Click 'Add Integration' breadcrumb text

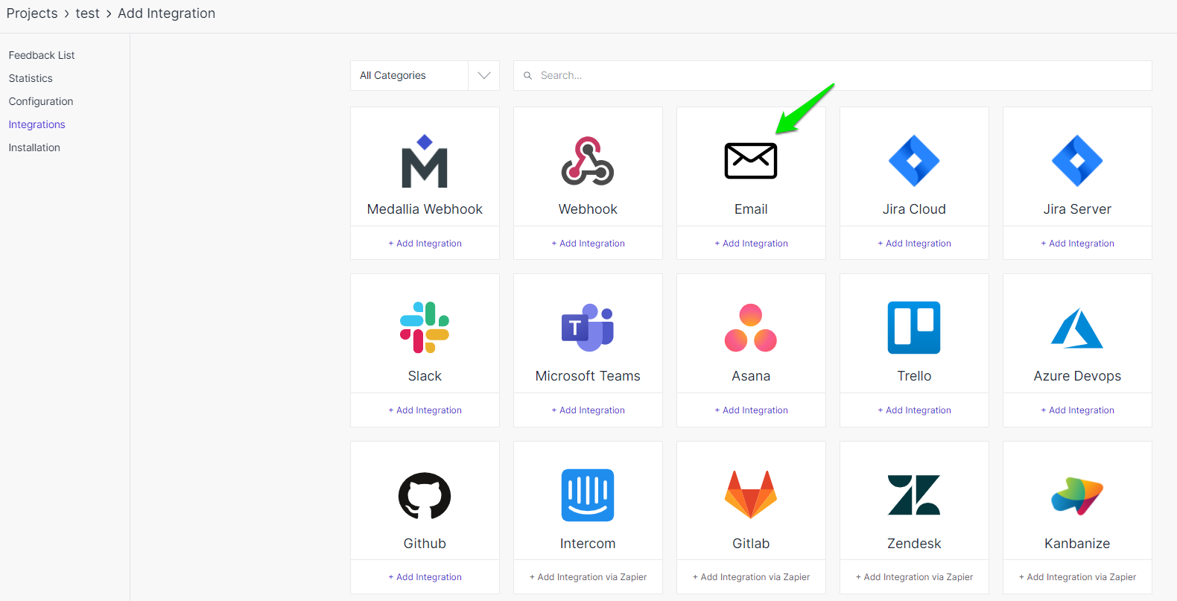pyautogui.click(x=166, y=13)
